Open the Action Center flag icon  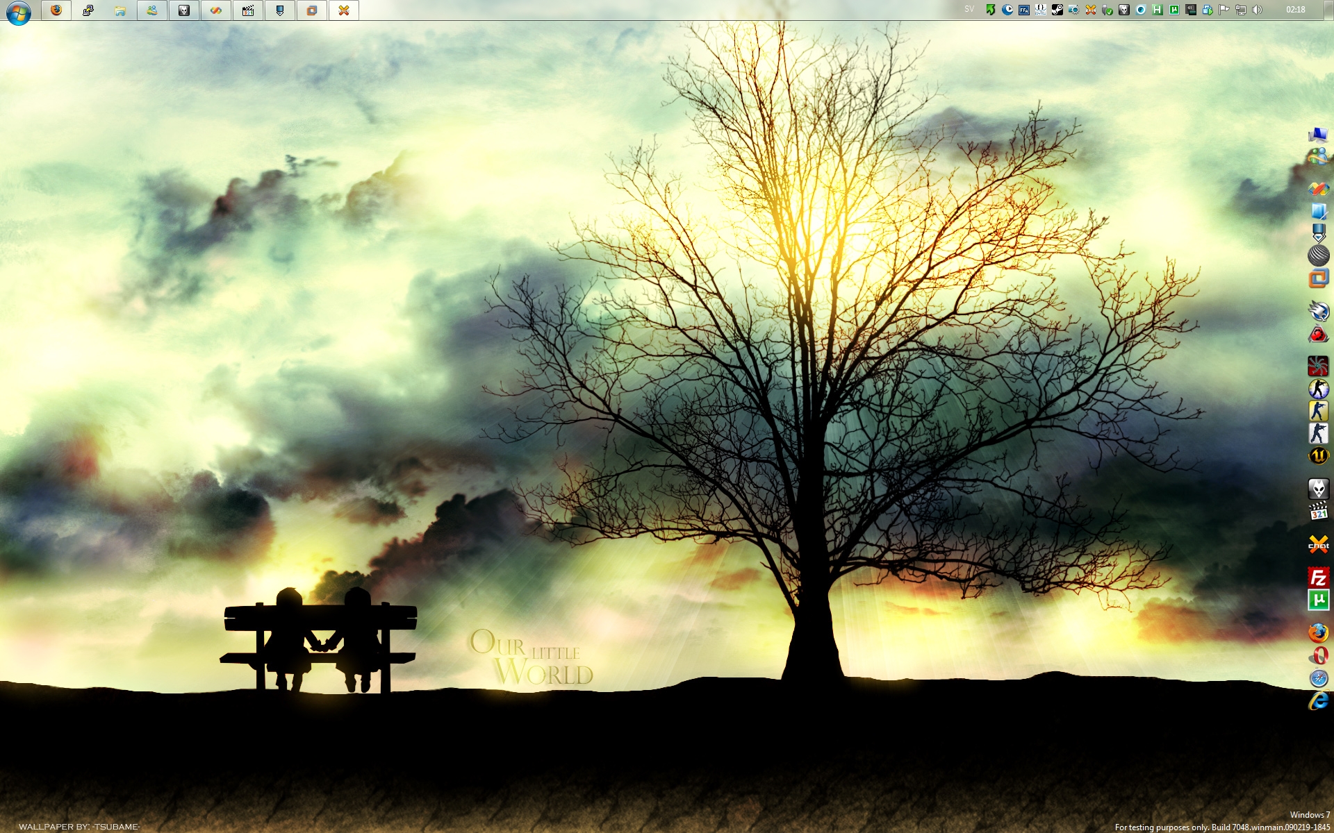(x=1224, y=10)
